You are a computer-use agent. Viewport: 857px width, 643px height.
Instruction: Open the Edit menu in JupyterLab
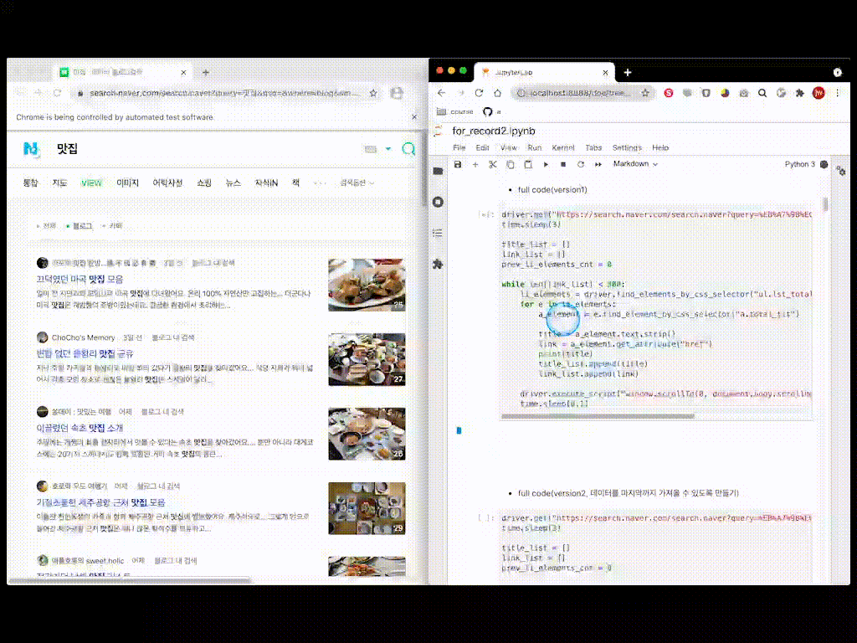click(x=482, y=147)
